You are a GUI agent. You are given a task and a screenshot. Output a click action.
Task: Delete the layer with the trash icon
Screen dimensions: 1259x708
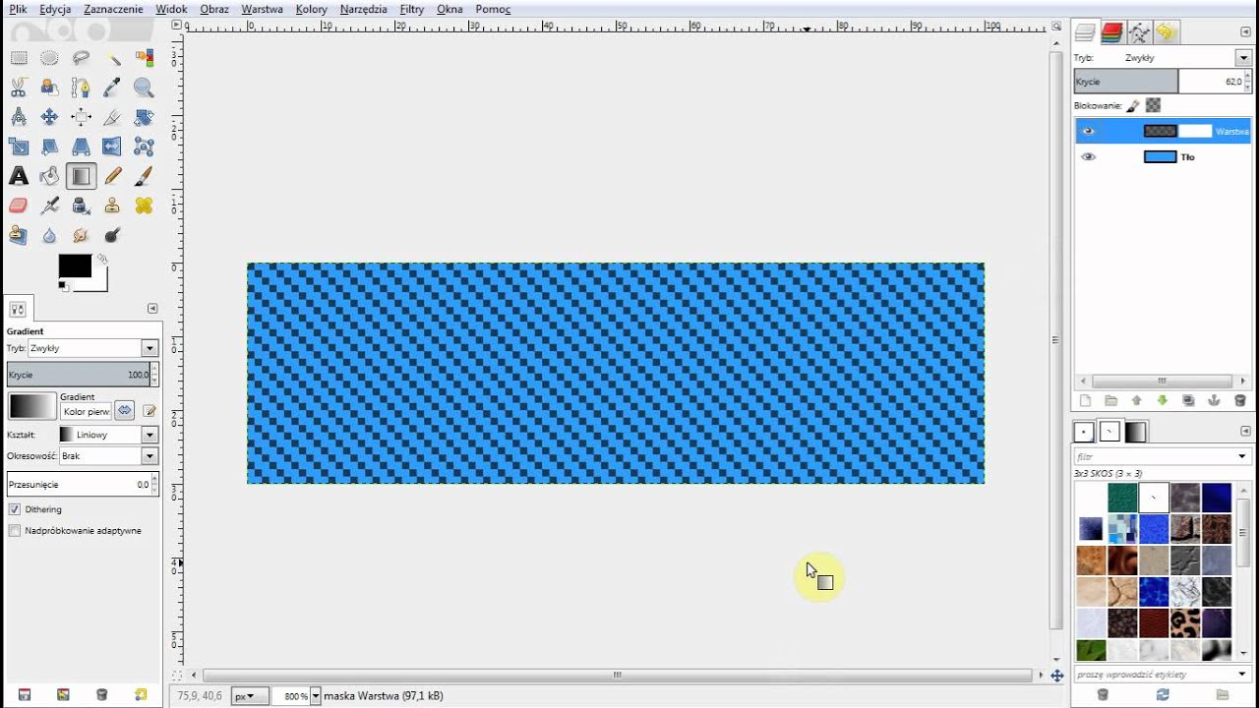tap(1239, 400)
